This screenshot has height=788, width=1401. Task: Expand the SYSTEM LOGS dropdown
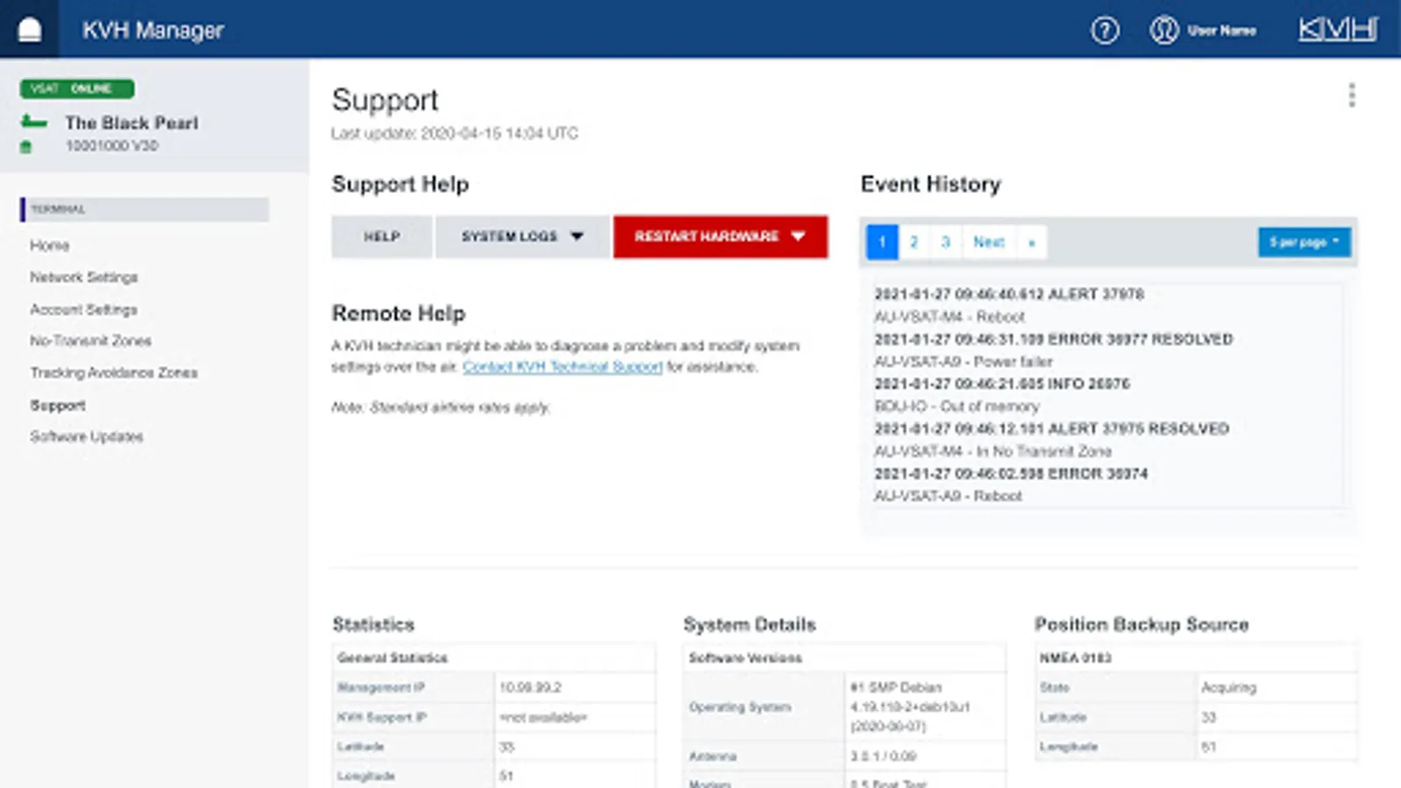pyautogui.click(x=523, y=236)
